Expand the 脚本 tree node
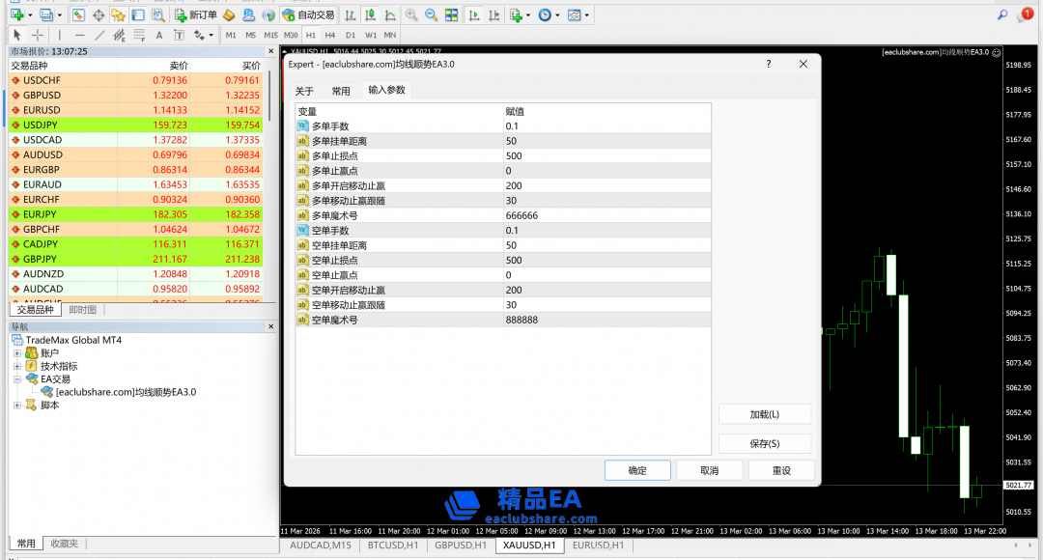This screenshot has height=560, width=1043. click(x=17, y=406)
